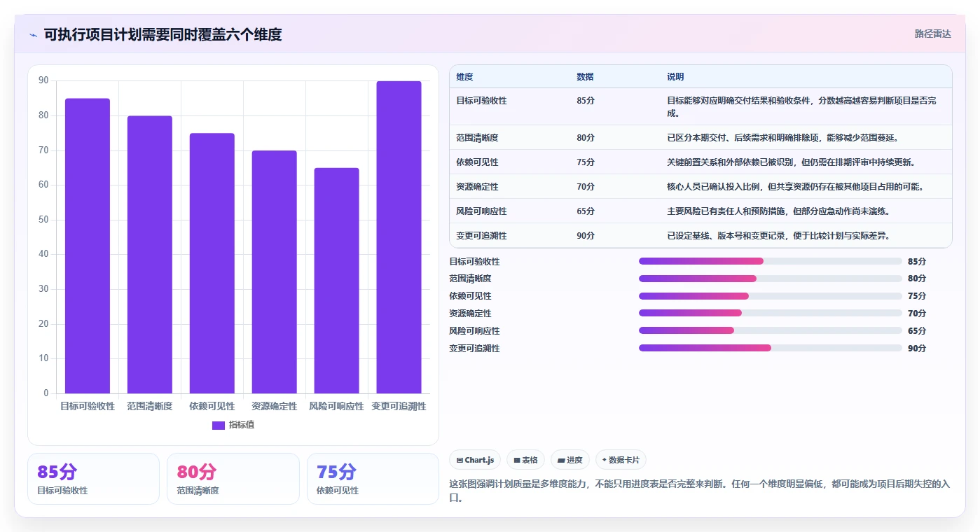Image resolution: width=980 pixels, height=532 pixels.
Task: Select the 数据卡片 tag
Action: [x=621, y=460]
